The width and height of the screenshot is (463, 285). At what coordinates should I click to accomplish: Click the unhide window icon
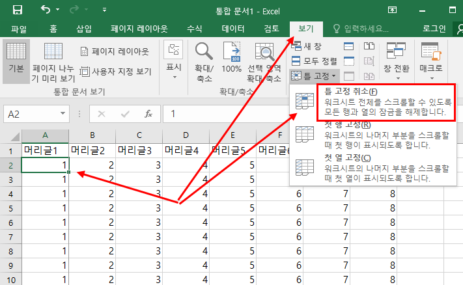(349, 76)
